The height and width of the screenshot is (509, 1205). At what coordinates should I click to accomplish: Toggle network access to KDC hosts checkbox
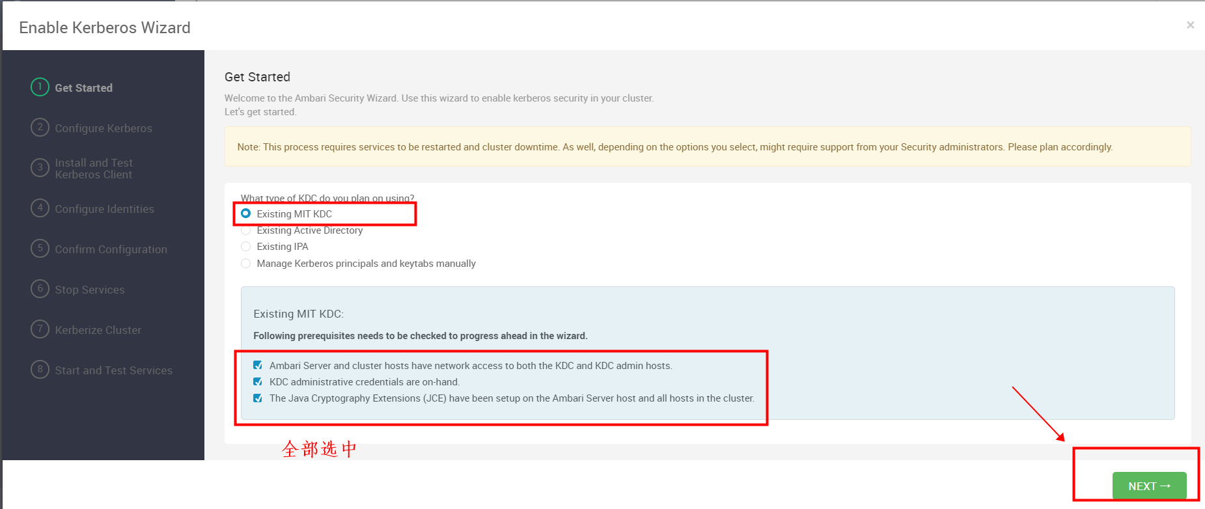258,365
